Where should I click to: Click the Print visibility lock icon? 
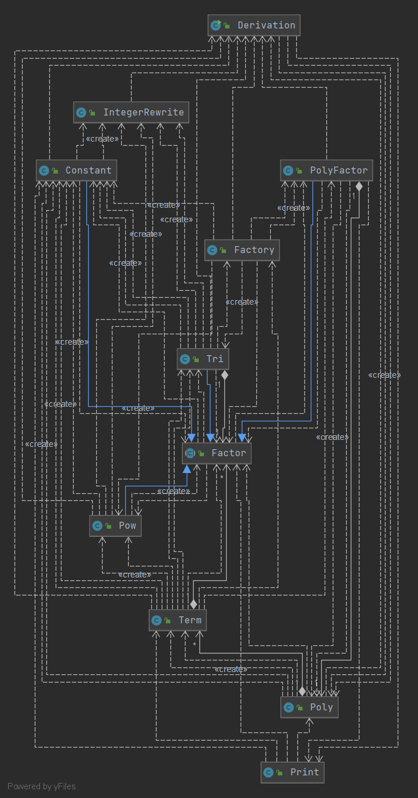point(280,772)
